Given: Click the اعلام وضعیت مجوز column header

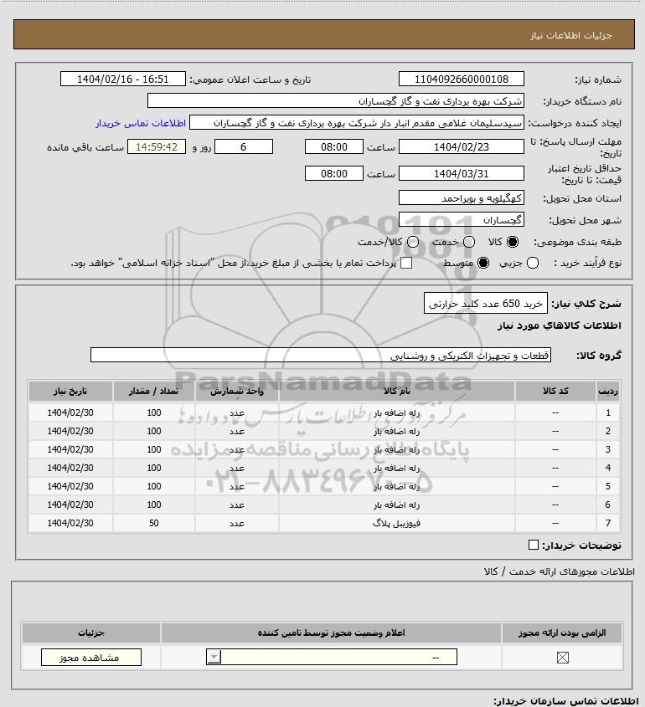Looking at the screenshot, I should (x=332, y=633).
